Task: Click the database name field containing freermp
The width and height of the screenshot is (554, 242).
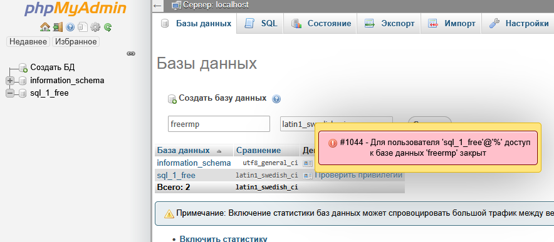Action: [x=219, y=124]
